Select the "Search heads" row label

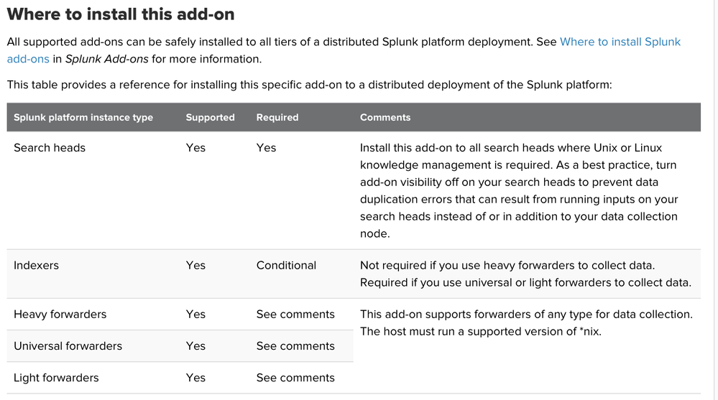tap(50, 147)
